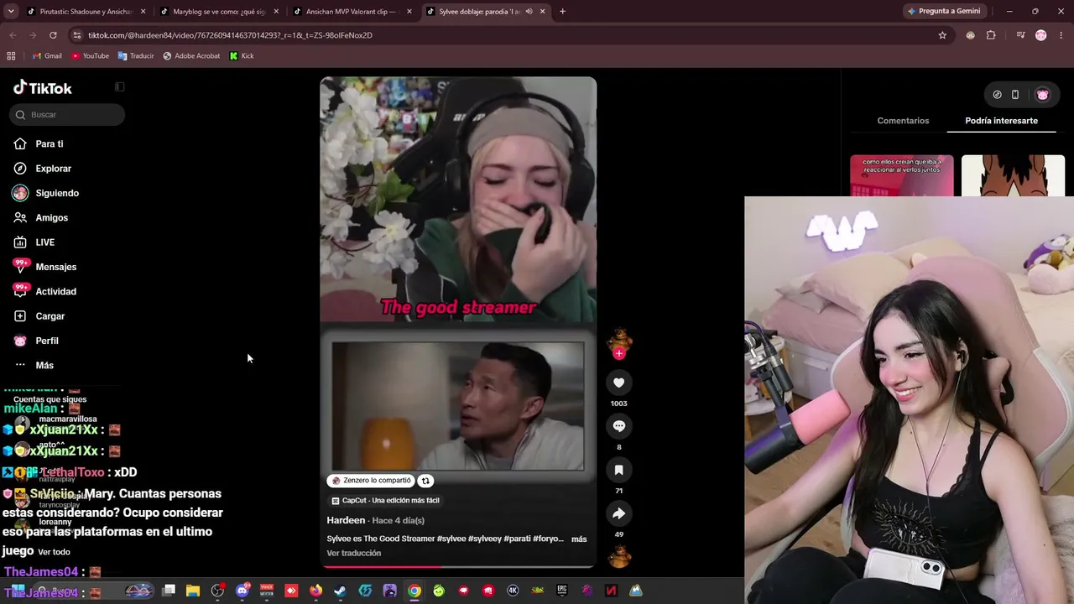Open the media controls toolbar icon

click(1020, 35)
